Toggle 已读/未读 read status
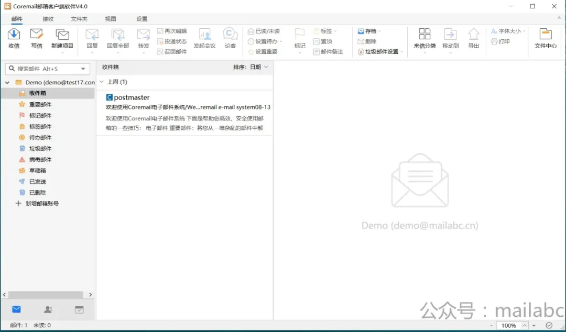Viewport: 566px width, 332px height. [x=264, y=31]
